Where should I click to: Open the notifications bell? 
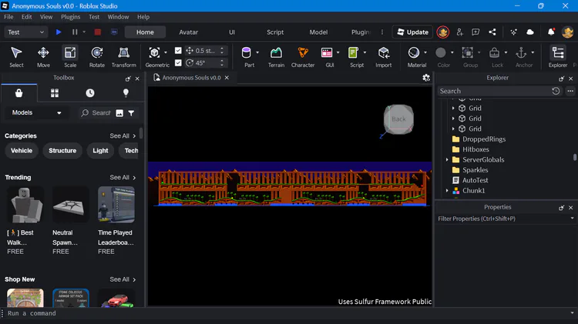click(551, 32)
